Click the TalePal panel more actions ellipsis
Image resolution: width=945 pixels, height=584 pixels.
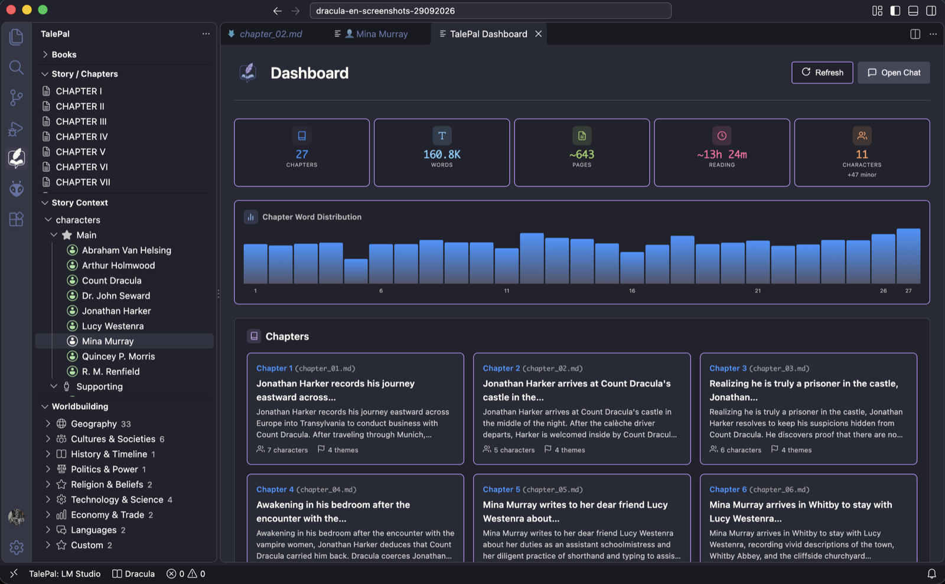(x=206, y=34)
